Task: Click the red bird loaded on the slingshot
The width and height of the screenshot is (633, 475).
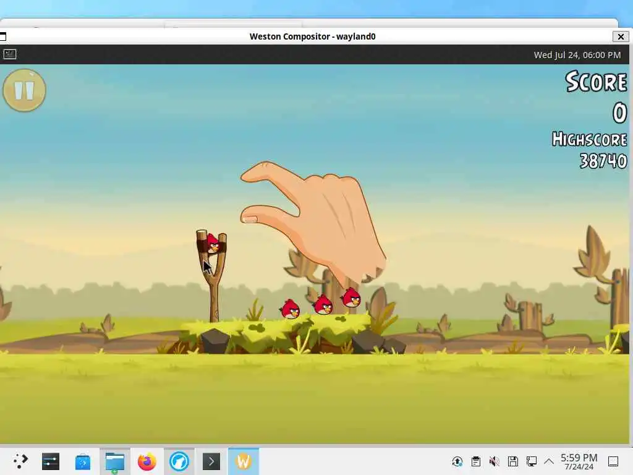Action: (213, 243)
